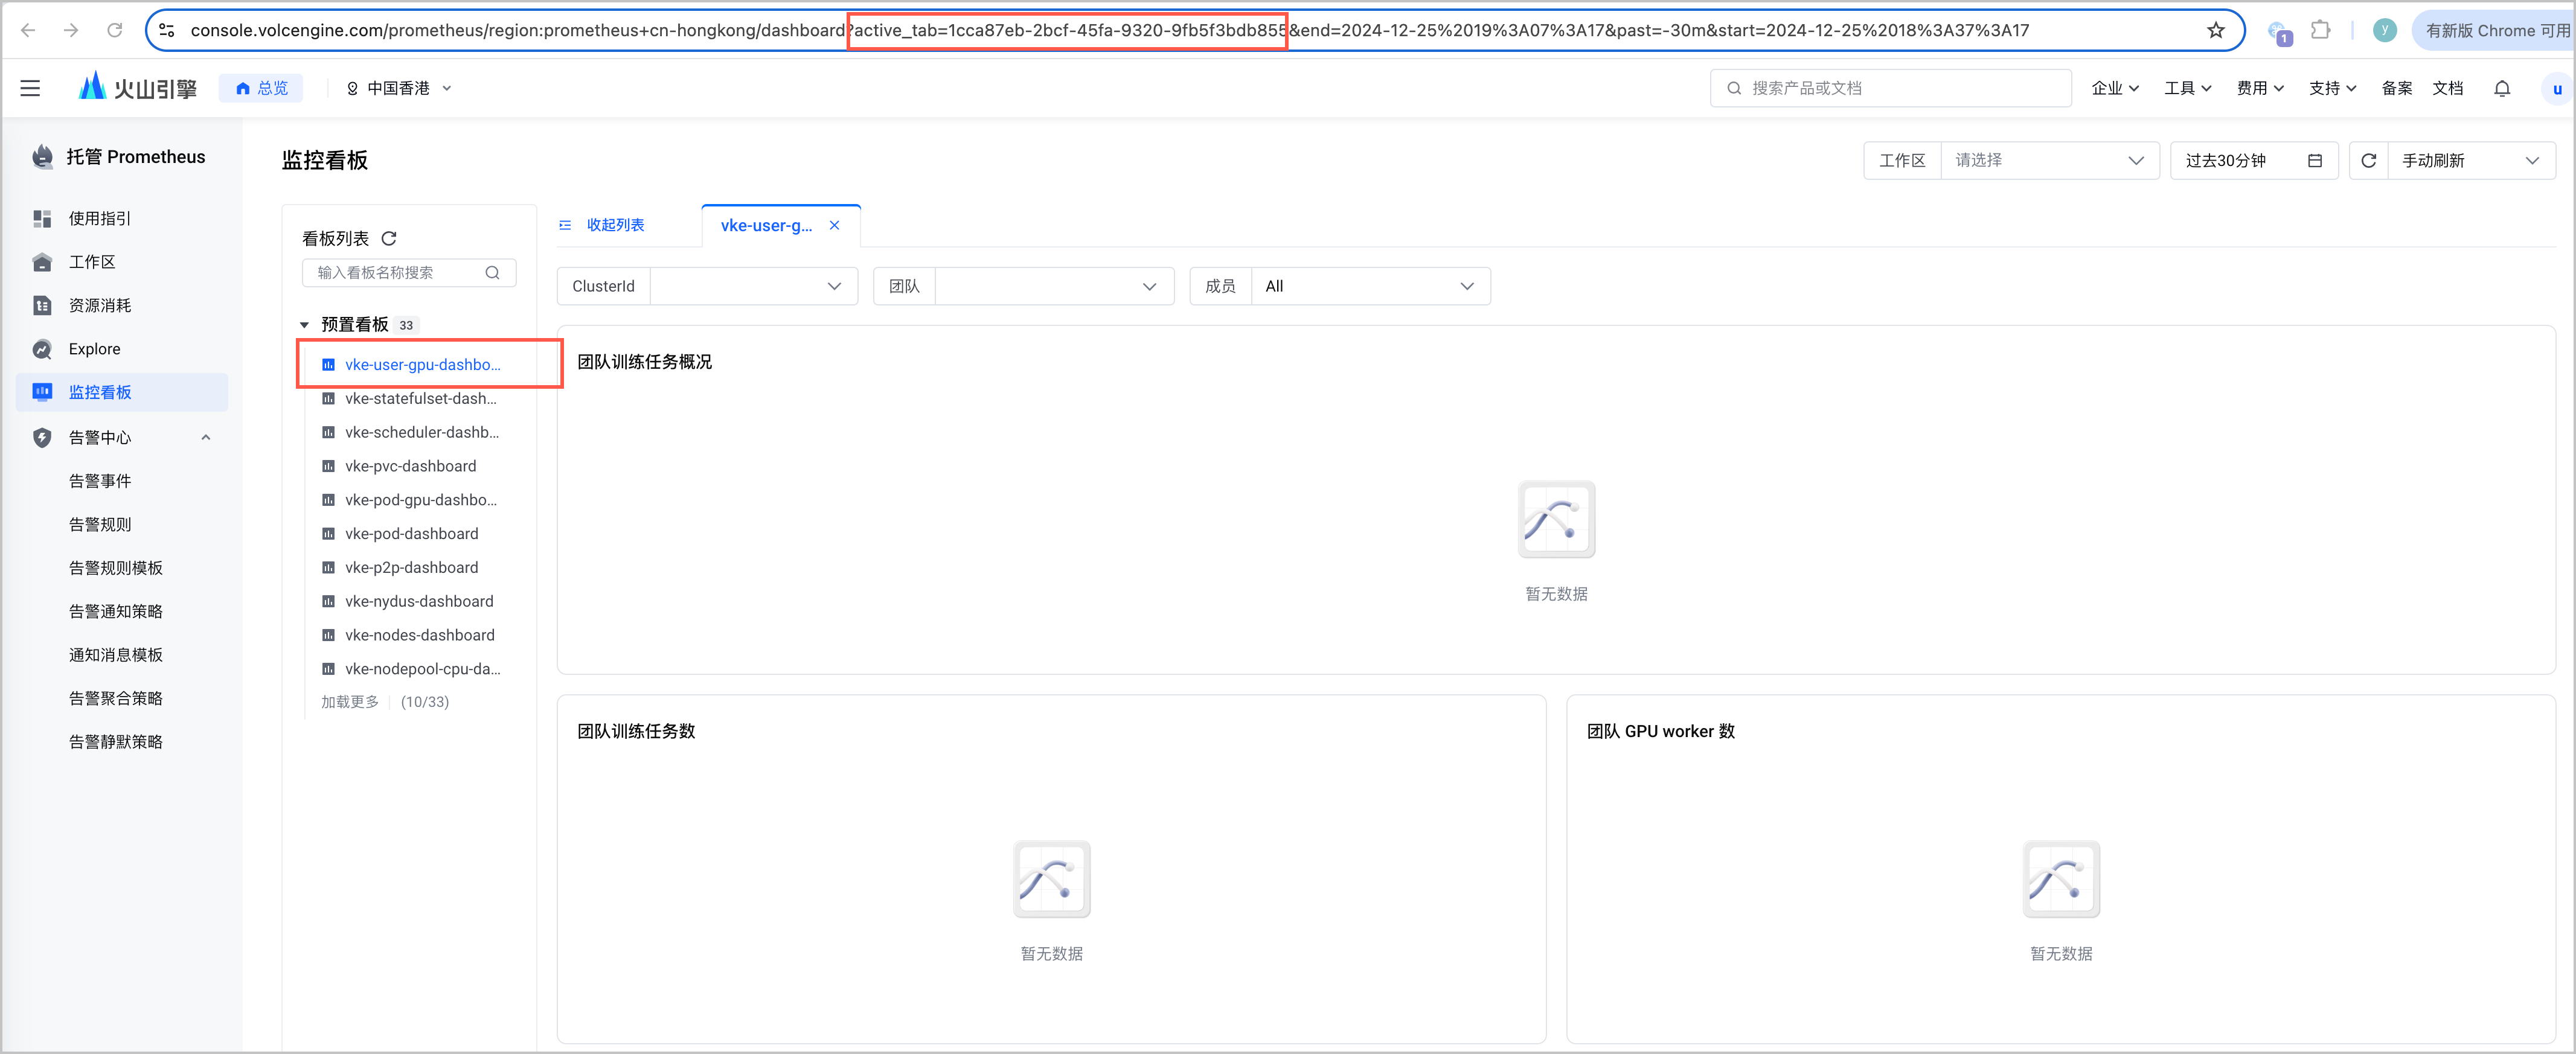Open 告警规则模板 page

click(x=115, y=567)
